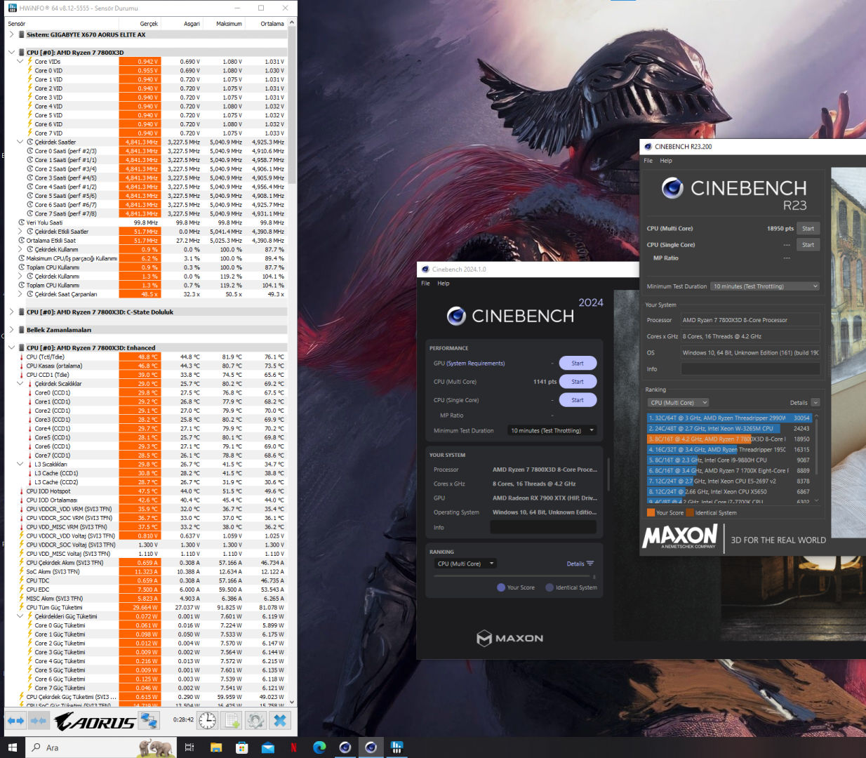Viewport: 866px width, 758px height.
Task: Expand the Sistem GIGABYTE X670 AORUS row
Action: [x=11, y=34]
